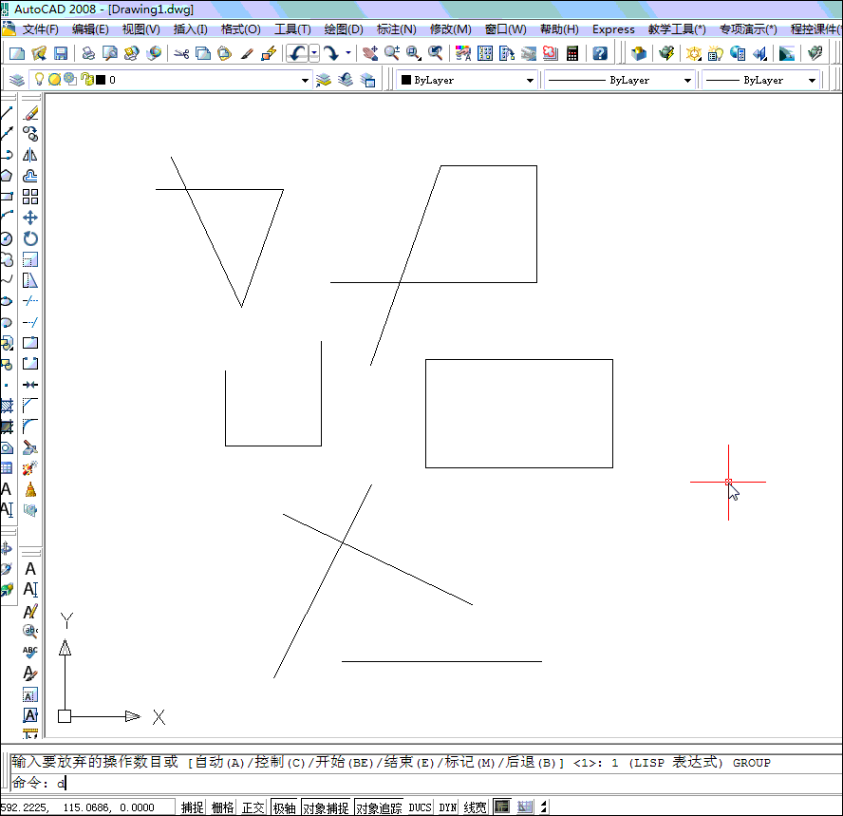This screenshot has width=843, height=816.
Task: Open the 帮助(H) menu
Action: (559, 29)
